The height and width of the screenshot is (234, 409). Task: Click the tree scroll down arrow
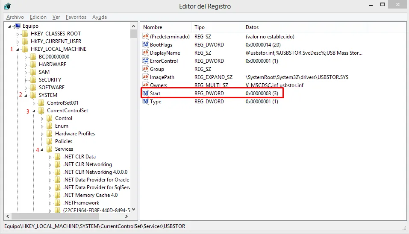click(x=133, y=209)
